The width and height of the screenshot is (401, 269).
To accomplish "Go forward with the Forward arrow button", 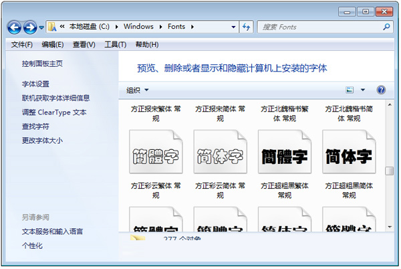I will (x=30, y=27).
